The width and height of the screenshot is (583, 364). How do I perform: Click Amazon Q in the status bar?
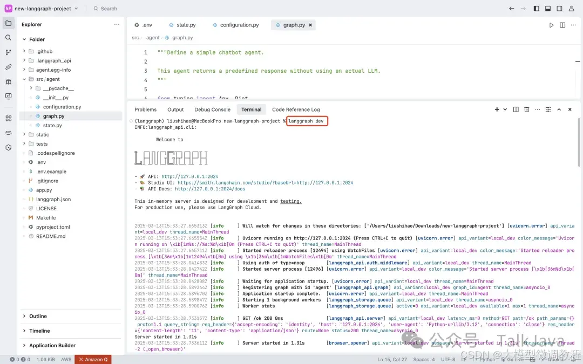pyautogui.click(x=93, y=359)
